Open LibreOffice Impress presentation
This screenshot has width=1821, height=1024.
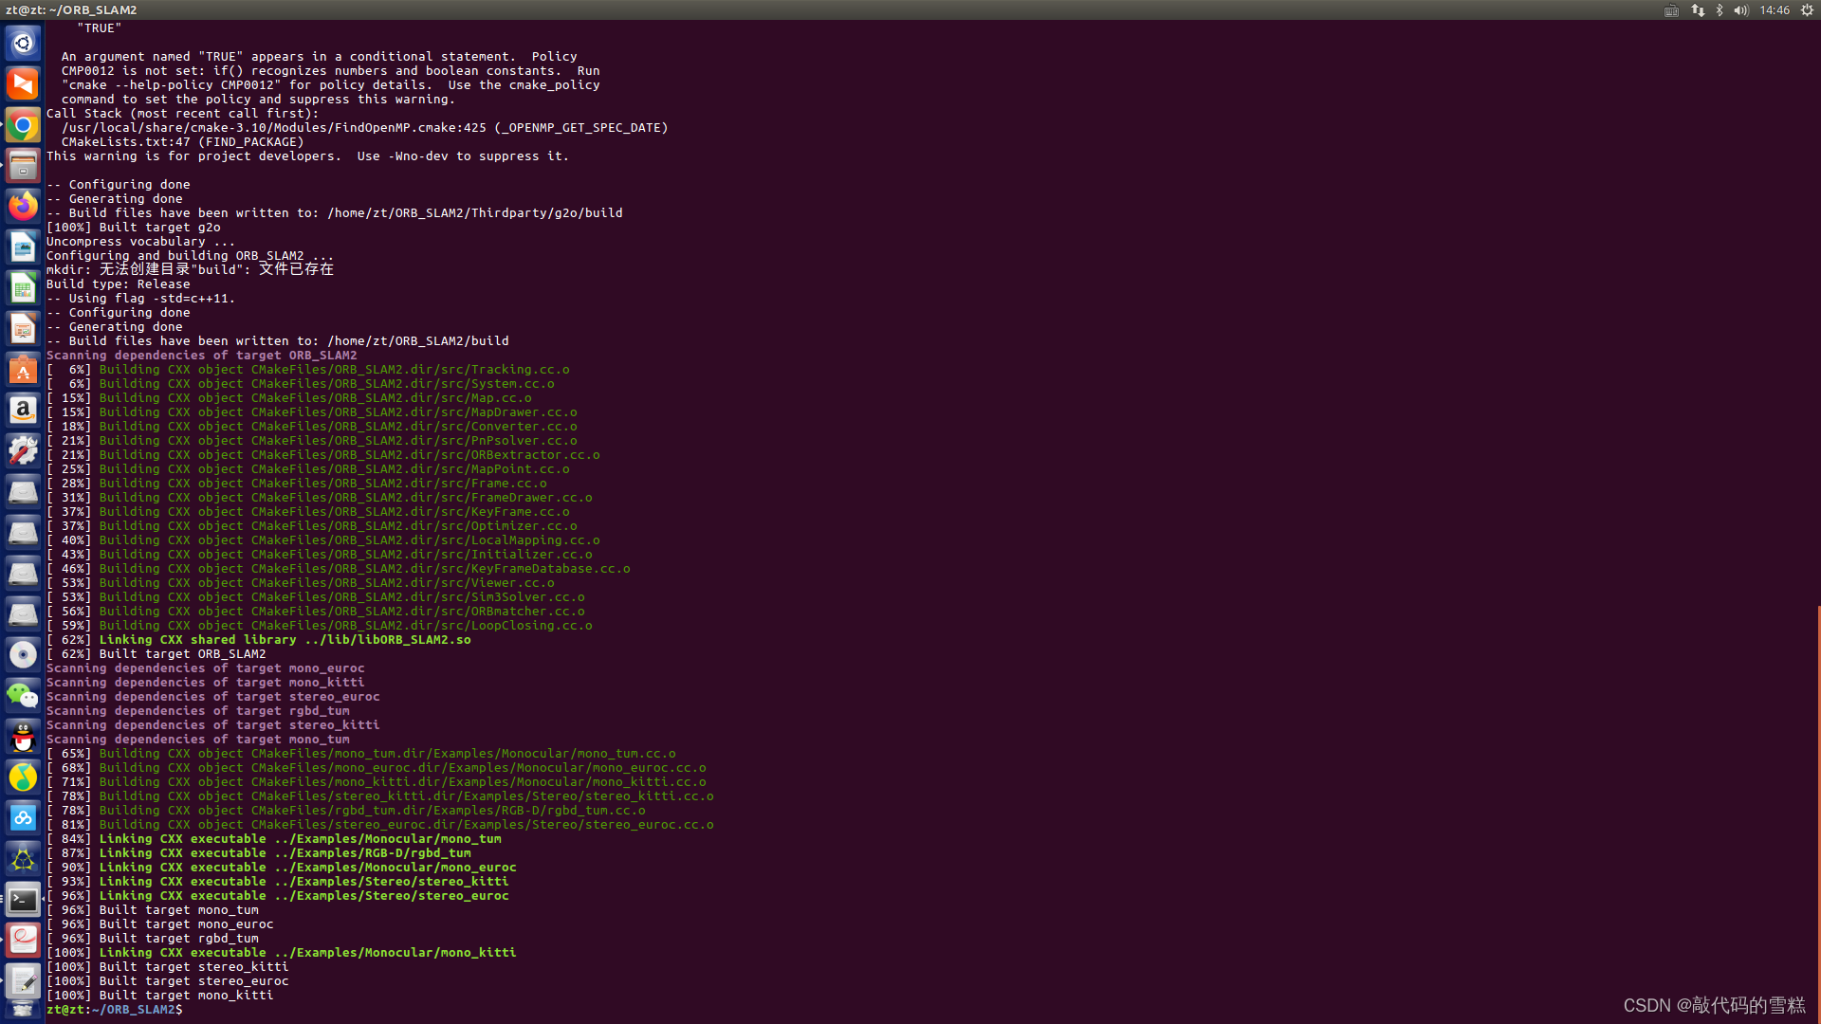[x=23, y=329]
